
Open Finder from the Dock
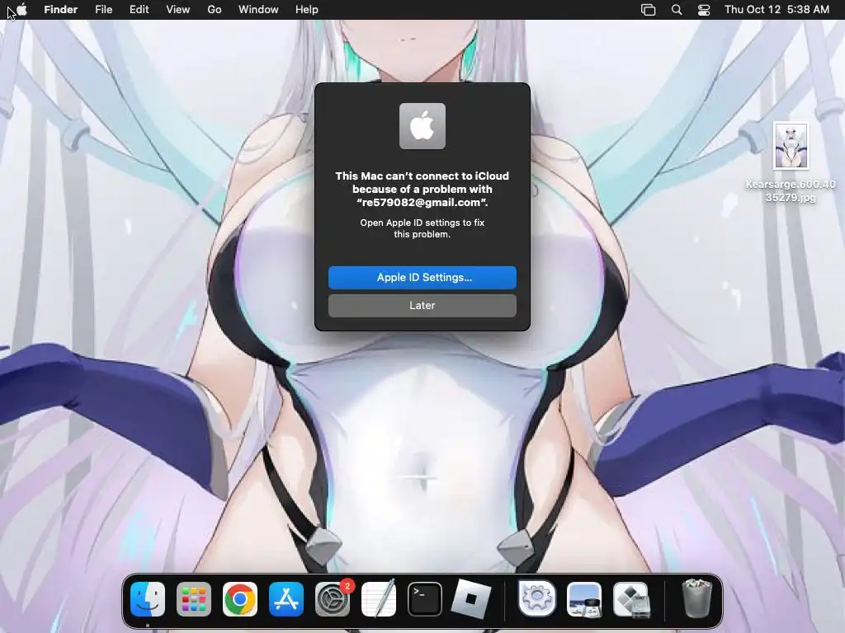pos(148,599)
